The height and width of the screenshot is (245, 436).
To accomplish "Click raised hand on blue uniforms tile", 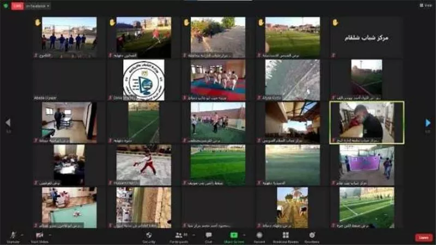I will 38,22.
